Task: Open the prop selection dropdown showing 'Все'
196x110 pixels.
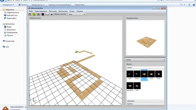Action: [x=77, y=14]
